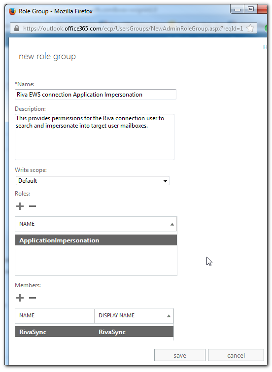Image resolution: width=272 pixels, height=372 pixels.
Task: Maximize the Role Group window
Action: [251, 9]
